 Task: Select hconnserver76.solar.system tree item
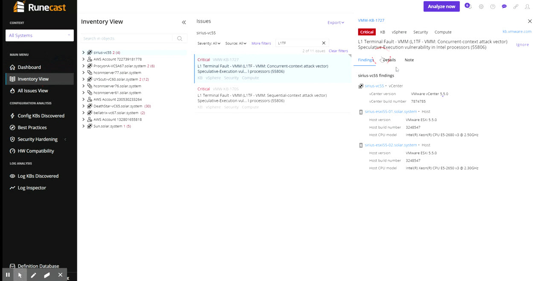pyautogui.click(x=117, y=86)
